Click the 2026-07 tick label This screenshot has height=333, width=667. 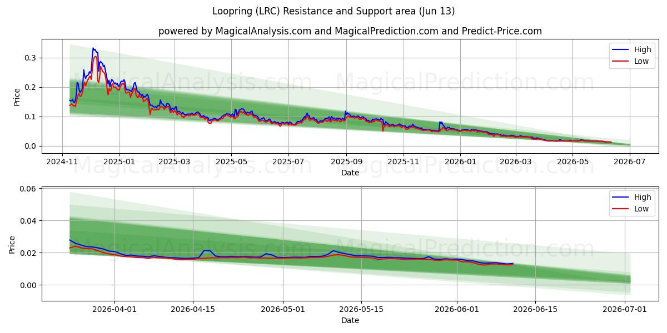tap(630, 162)
